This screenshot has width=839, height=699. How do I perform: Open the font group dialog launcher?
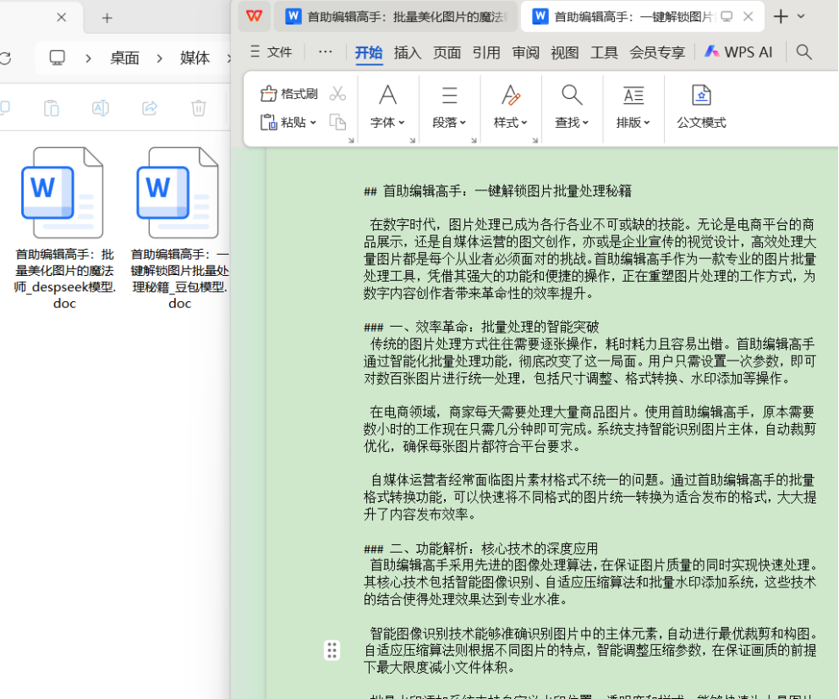pyautogui.click(x=413, y=140)
